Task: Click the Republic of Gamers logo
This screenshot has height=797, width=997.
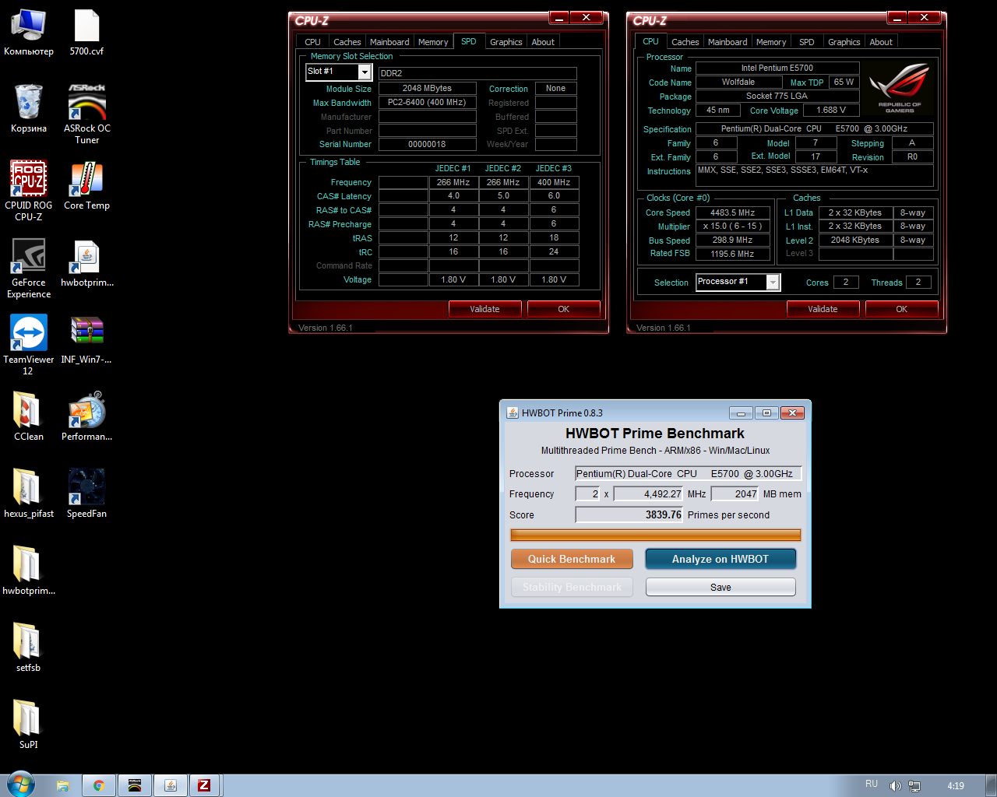Action: point(900,88)
